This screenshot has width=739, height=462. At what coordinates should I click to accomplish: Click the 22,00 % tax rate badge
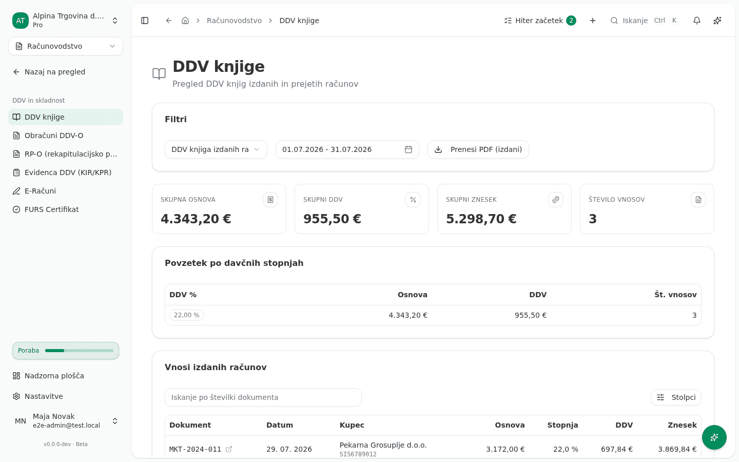point(187,315)
